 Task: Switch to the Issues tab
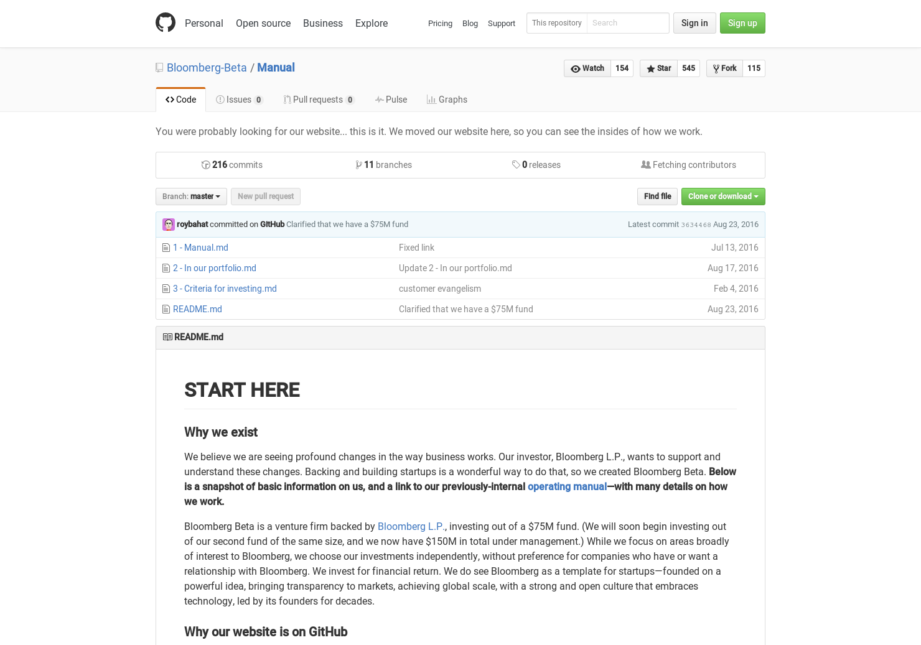point(240,100)
